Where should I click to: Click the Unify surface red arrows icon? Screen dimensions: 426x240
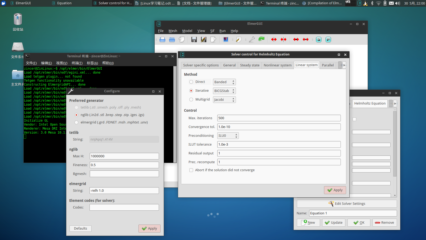pyautogui.click(x=284, y=39)
